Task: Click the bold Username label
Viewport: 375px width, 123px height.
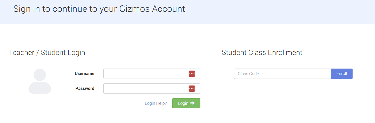Action: pyautogui.click(x=85, y=73)
